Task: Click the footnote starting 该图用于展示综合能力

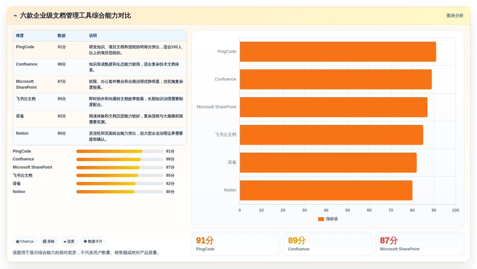Action: click(x=87, y=253)
